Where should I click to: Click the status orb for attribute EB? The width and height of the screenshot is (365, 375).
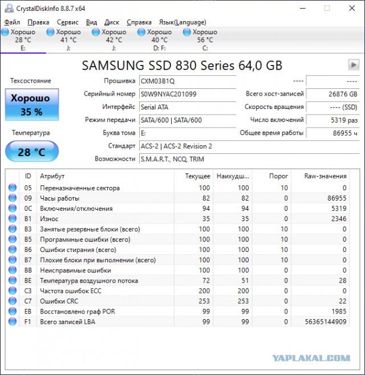point(13,311)
